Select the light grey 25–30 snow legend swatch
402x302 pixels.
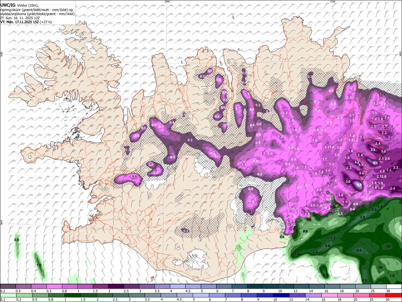pos(378,287)
